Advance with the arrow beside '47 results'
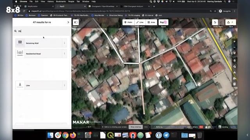The image size is (250, 140). pos(68,22)
